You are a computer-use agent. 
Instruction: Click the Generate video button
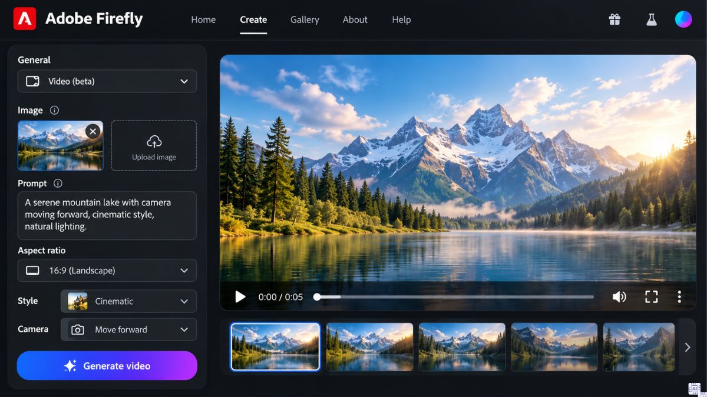pyautogui.click(x=107, y=366)
